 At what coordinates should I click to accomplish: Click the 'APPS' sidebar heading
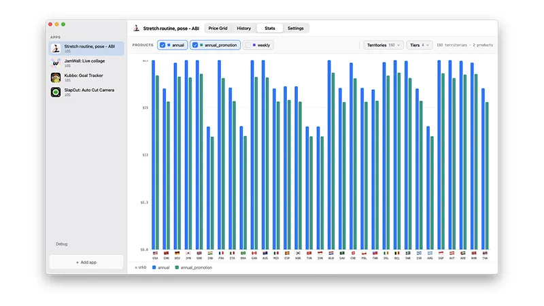[x=55, y=37]
